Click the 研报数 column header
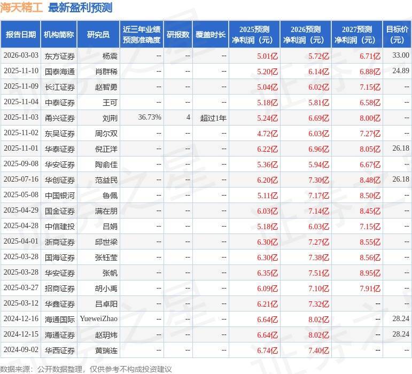Screen dimensions: 412x374 coord(177,35)
